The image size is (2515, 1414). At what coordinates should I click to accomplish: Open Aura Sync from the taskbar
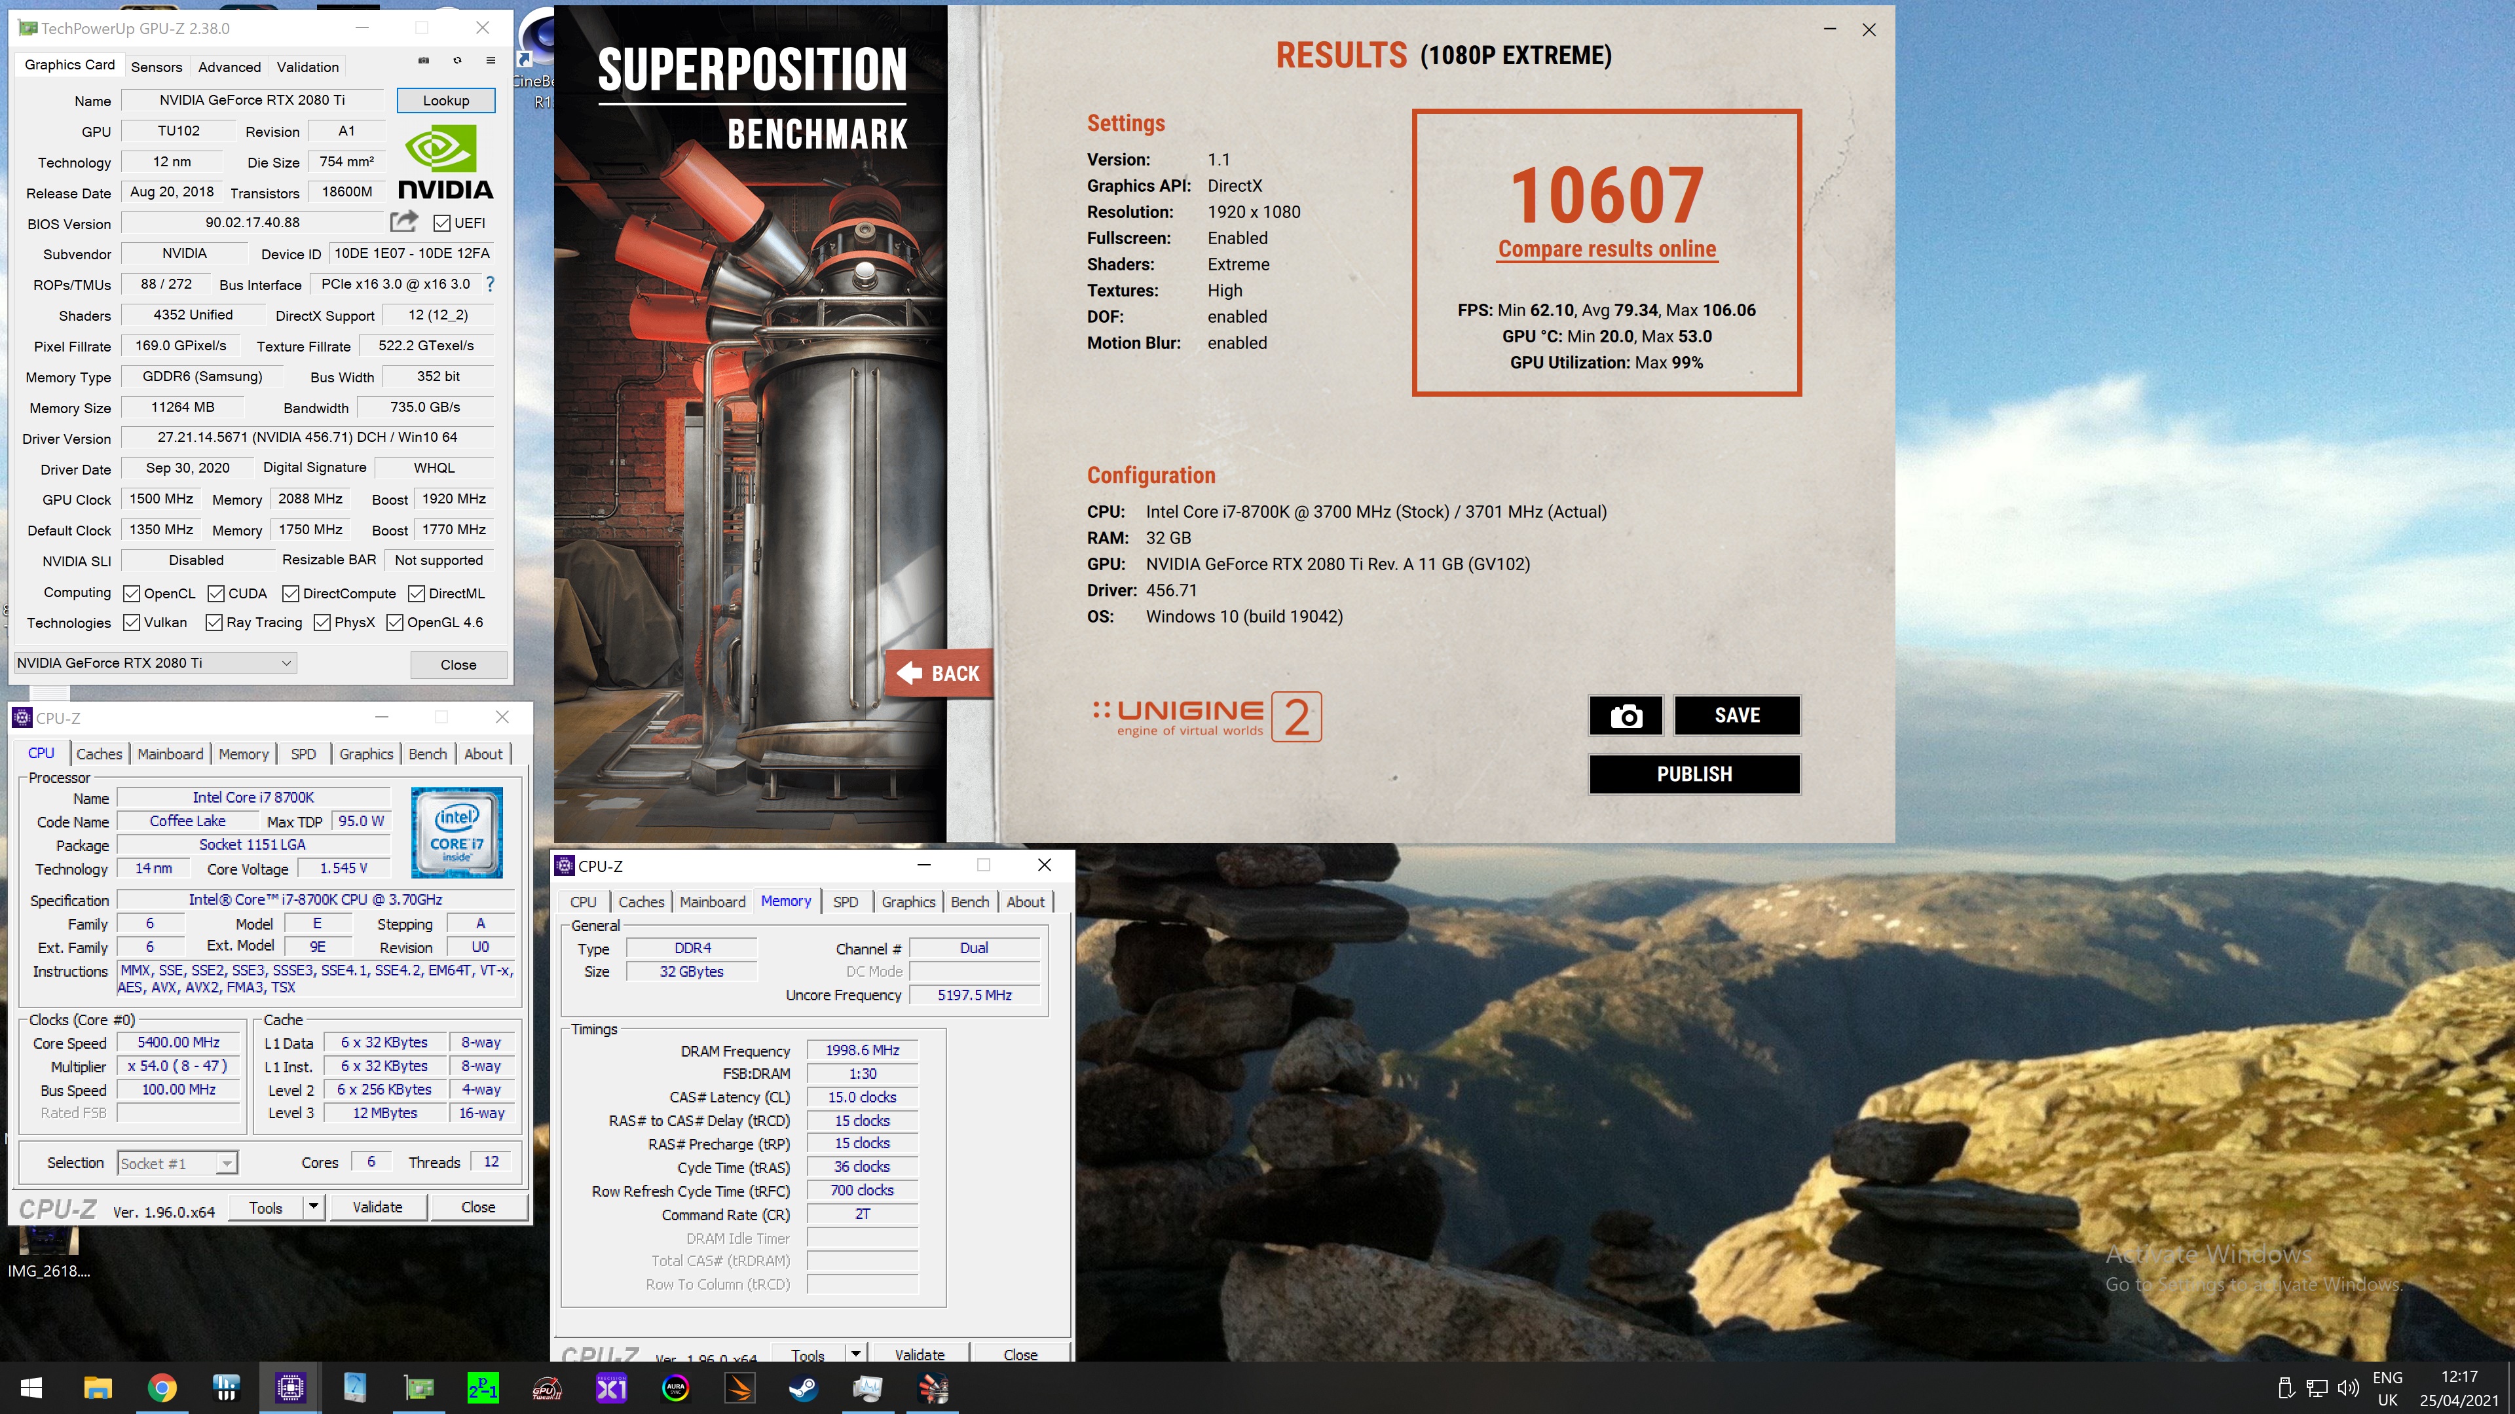tap(676, 1388)
